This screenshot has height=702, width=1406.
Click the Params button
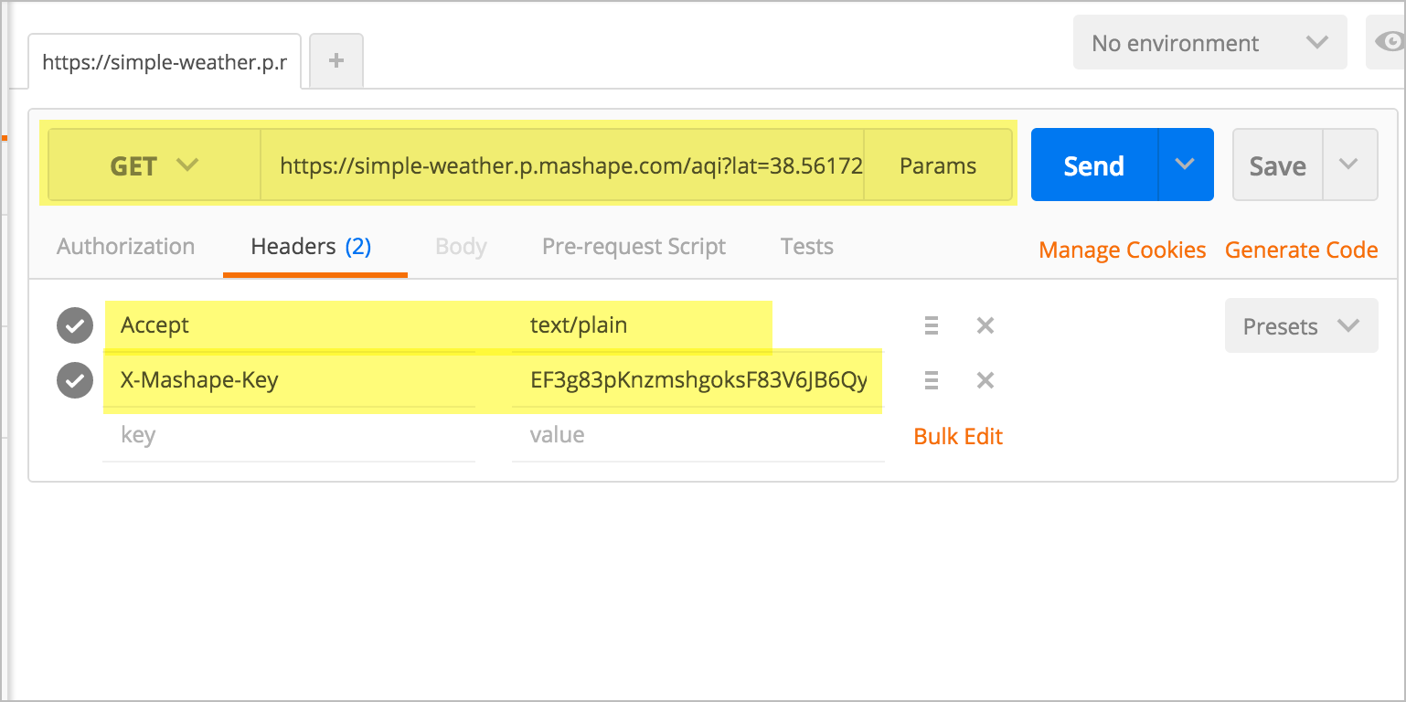coord(937,165)
